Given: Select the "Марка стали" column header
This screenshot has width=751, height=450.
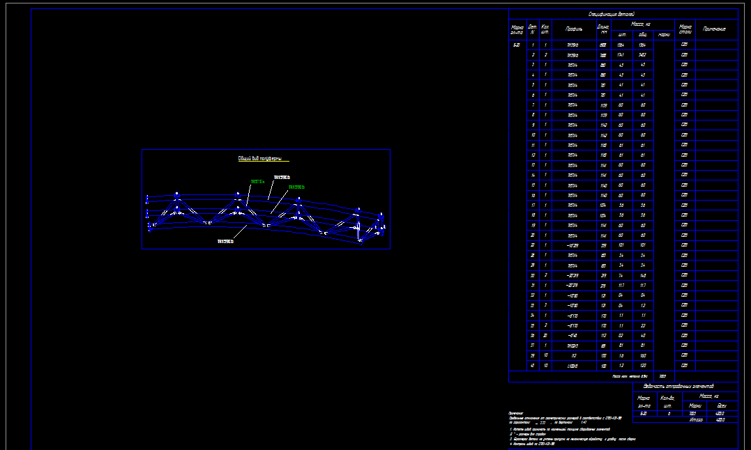Looking at the screenshot, I should click(685, 29).
